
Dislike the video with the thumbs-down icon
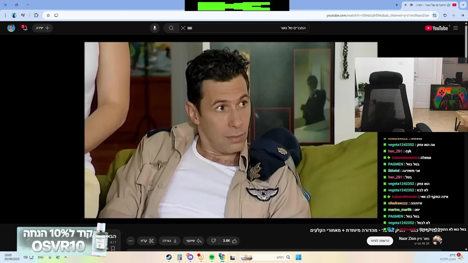(214, 241)
